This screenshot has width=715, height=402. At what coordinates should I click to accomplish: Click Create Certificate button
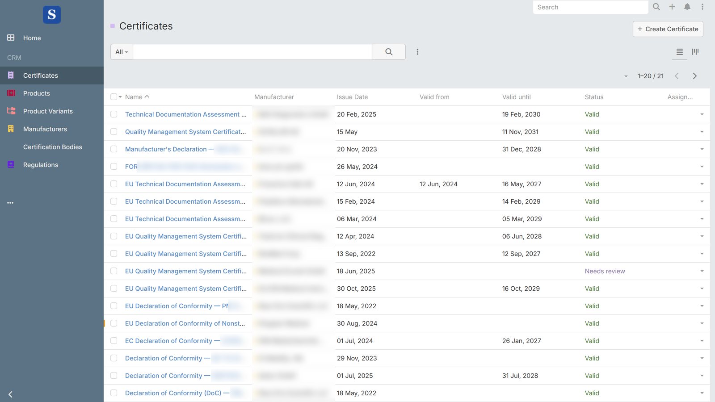(x=668, y=29)
